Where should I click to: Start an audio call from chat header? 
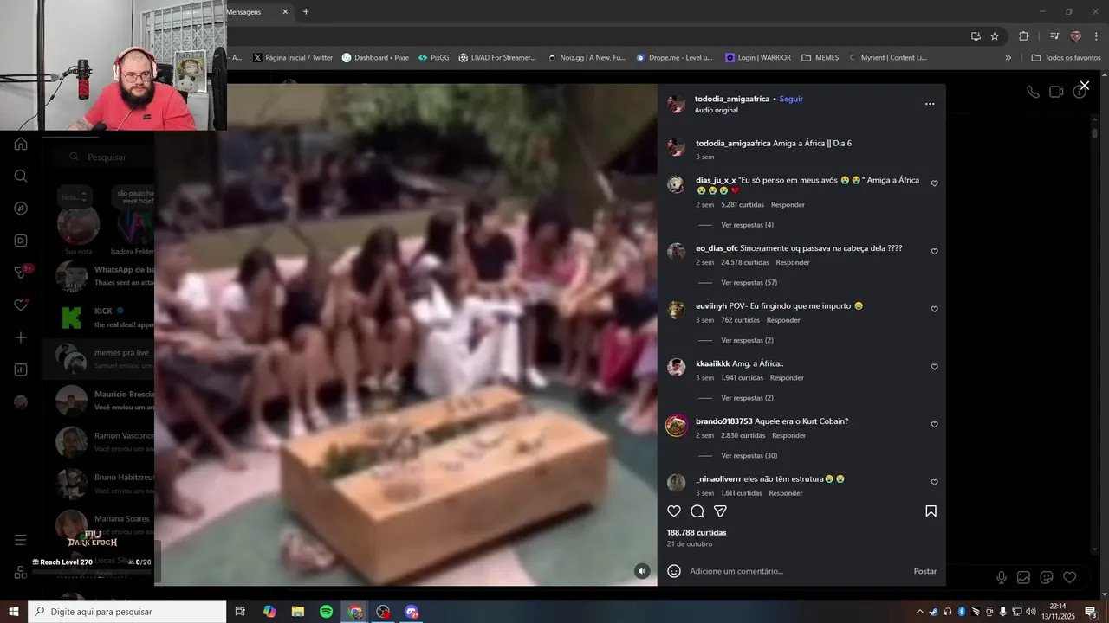(x=1033, y=92)
